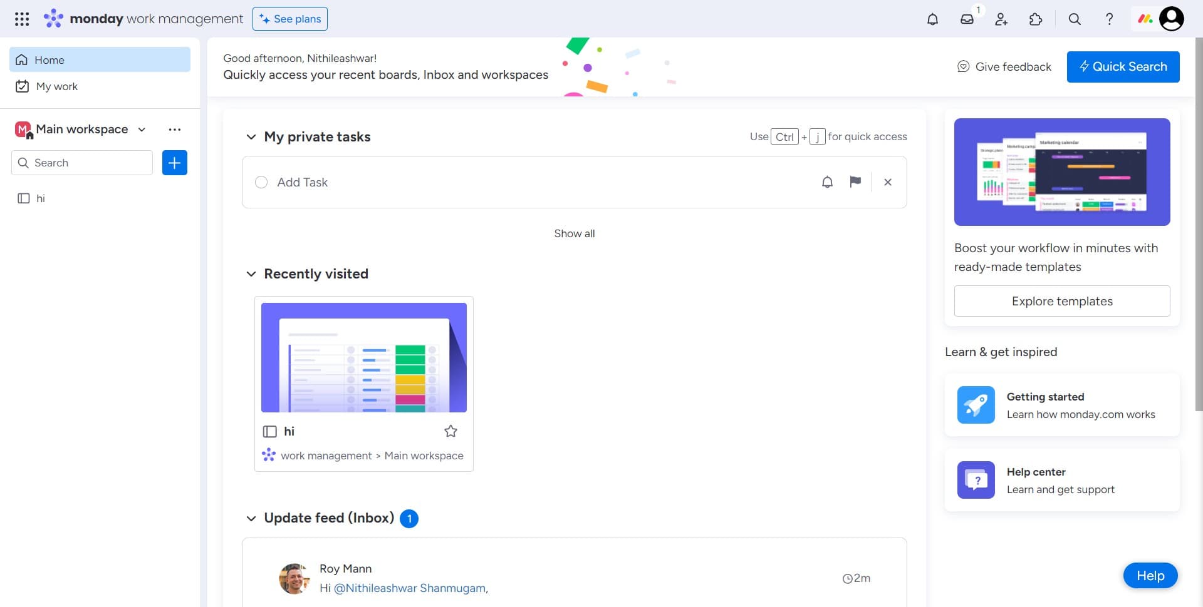Open the Main workspace dropdown
This screenshot has width=1203, height=607.
coord(141,130)
